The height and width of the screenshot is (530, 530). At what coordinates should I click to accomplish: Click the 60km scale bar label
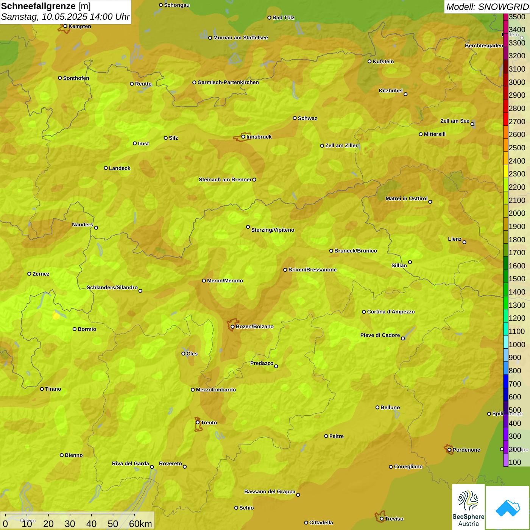pyautogui.click(x=140, y=524)
